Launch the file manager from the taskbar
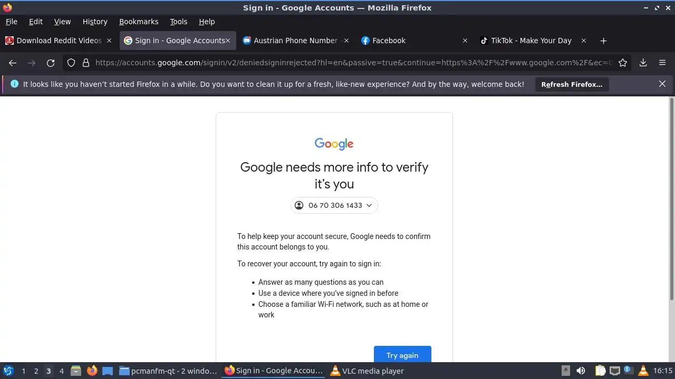The height and width of the screenshot is (379, 675). point(76,371)
